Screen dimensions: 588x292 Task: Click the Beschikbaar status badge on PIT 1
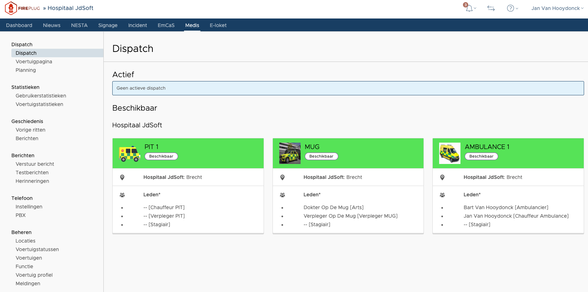click(x=161, y=156)
